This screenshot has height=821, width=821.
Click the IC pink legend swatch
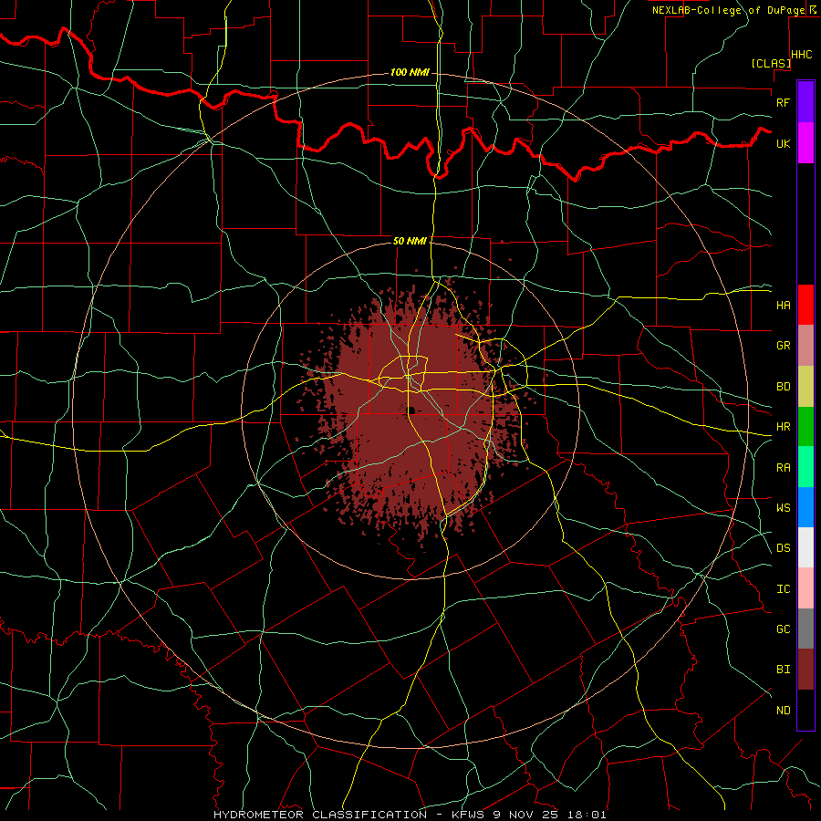[x=805, y=588]
